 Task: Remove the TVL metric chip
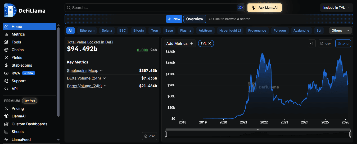[210, 43]
